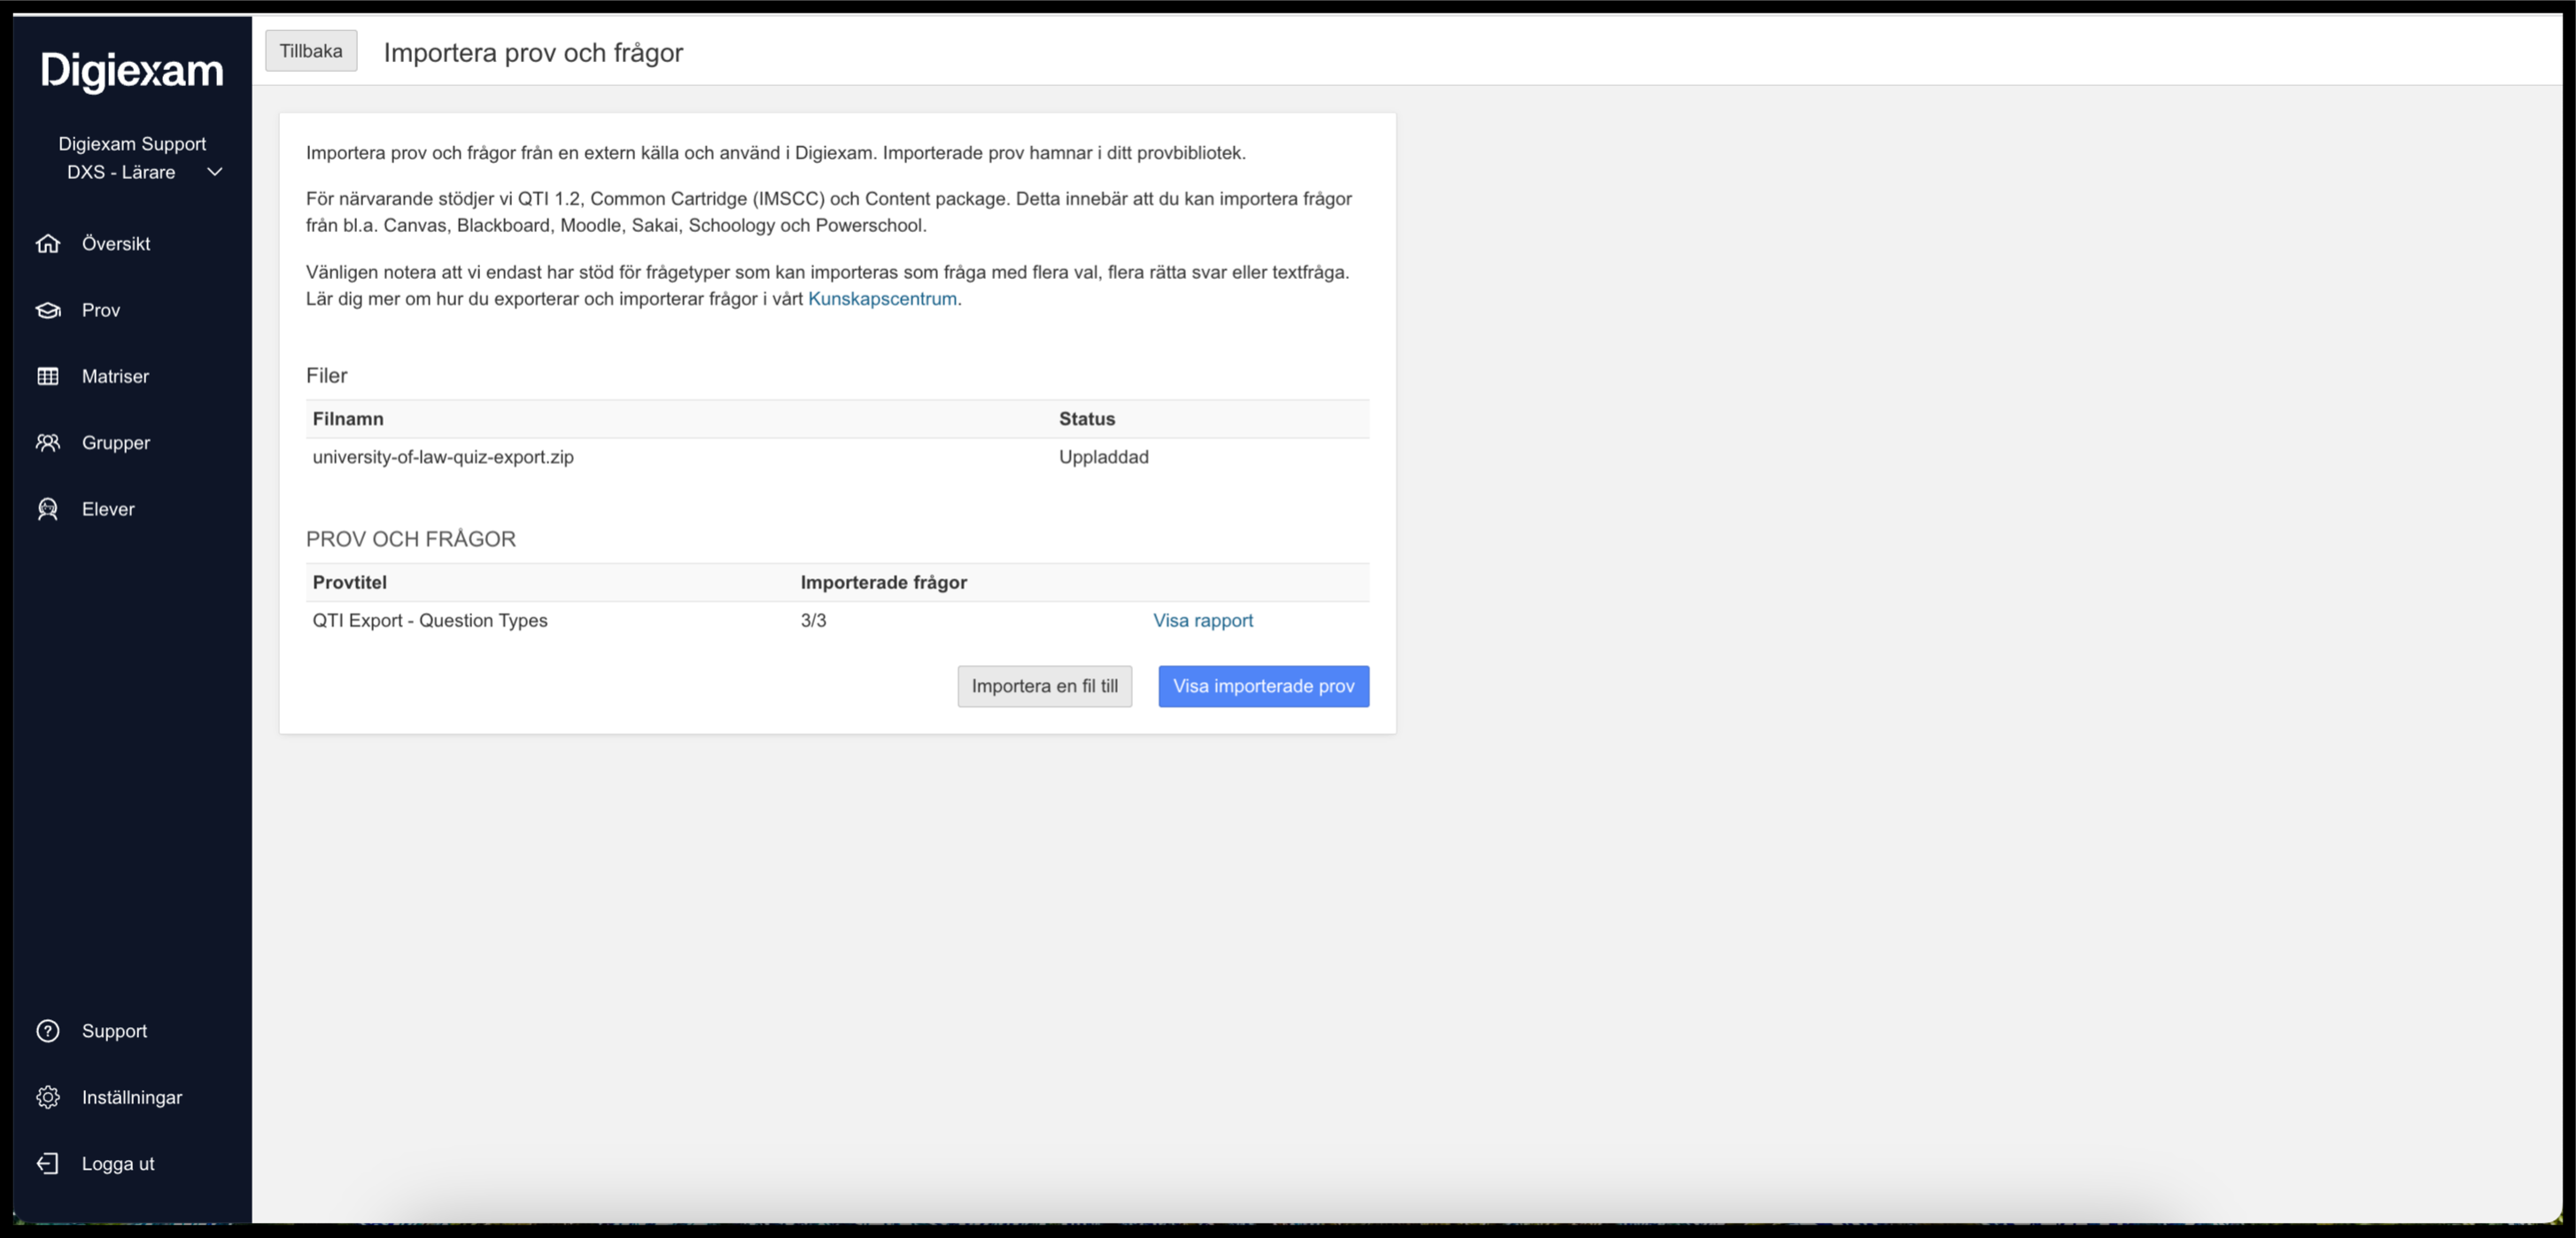Click Importera en fil till button

pyautogui.click(x=1044, y=686)
